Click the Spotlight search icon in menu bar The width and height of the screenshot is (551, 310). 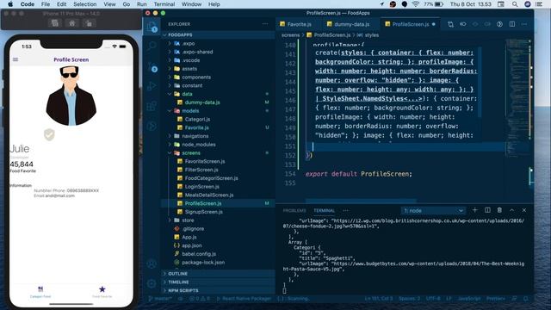point(515,4)
